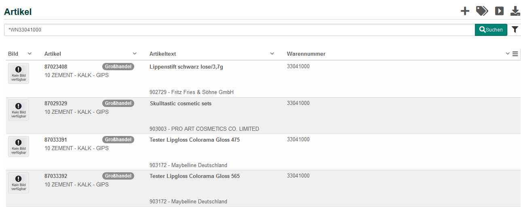Focus the search field containing *WN33041000

238,29
